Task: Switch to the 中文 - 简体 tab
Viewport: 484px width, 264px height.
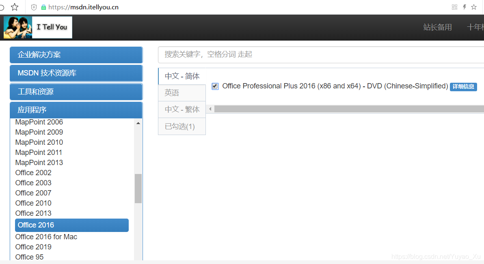Action: 182,76
